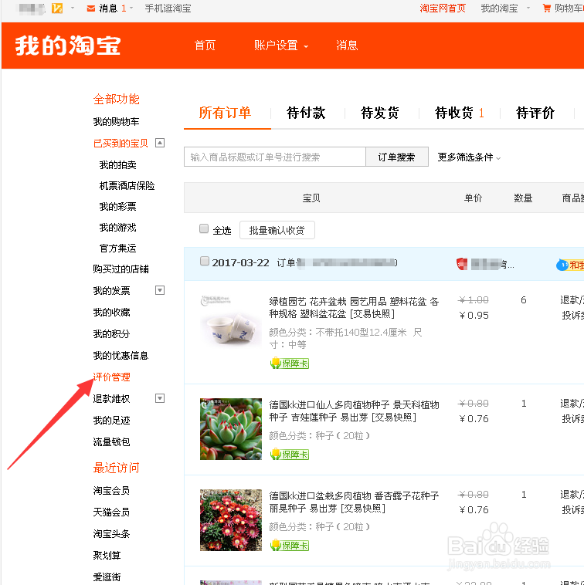Click the order search input field
The width and height of the screenshot is (584, 585).
(274, 157)
